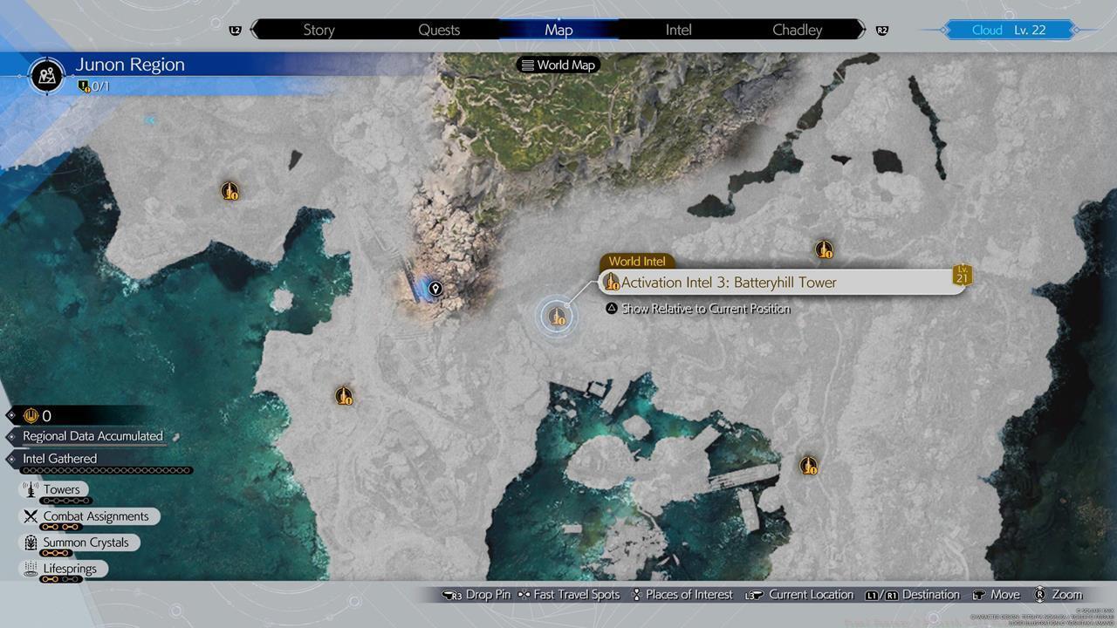1117x628 pixels.
Task: Toggle Places of Interest display
Action: pos(689,595)
